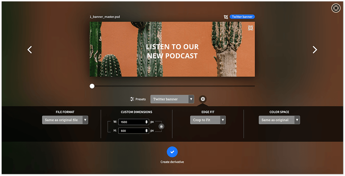Open the Color Space dropdown
This screenshot has width=345, height=176.
coord(279,120)
